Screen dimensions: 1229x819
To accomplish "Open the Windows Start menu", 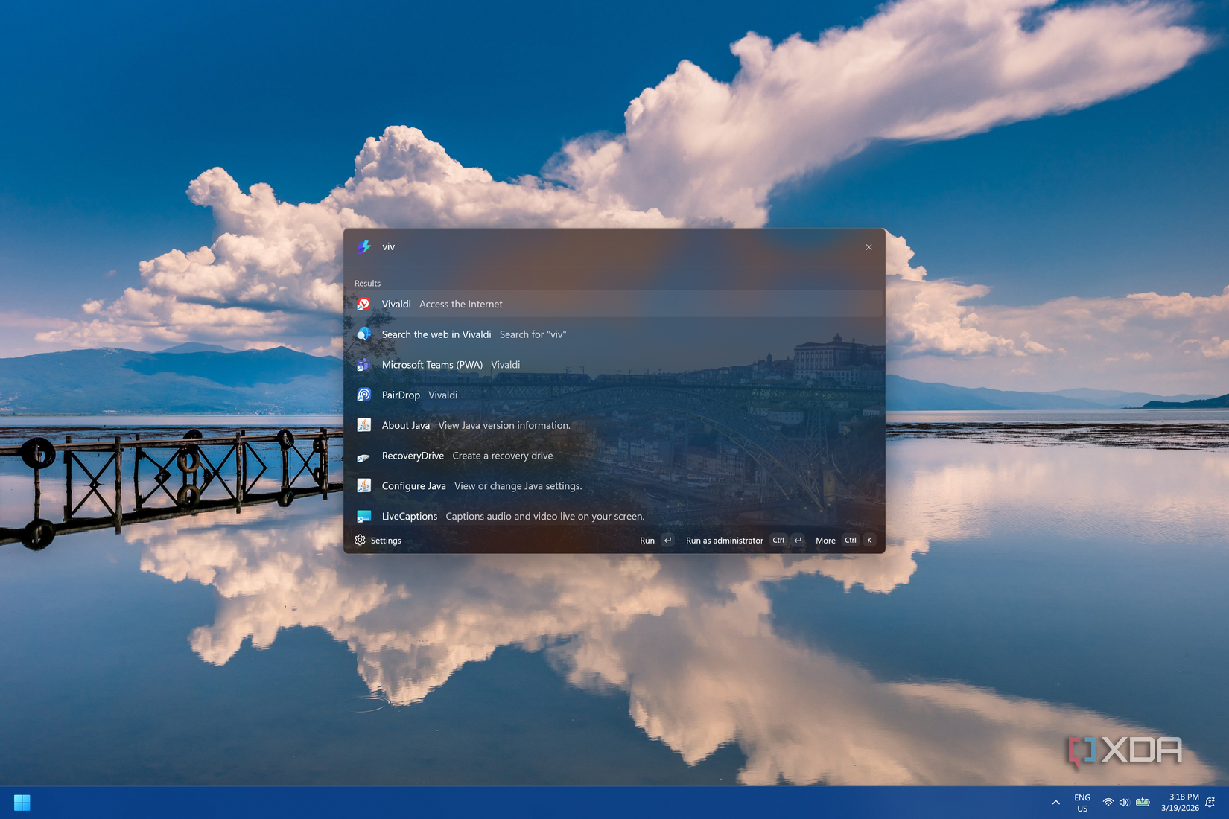I will coord(22,803).
